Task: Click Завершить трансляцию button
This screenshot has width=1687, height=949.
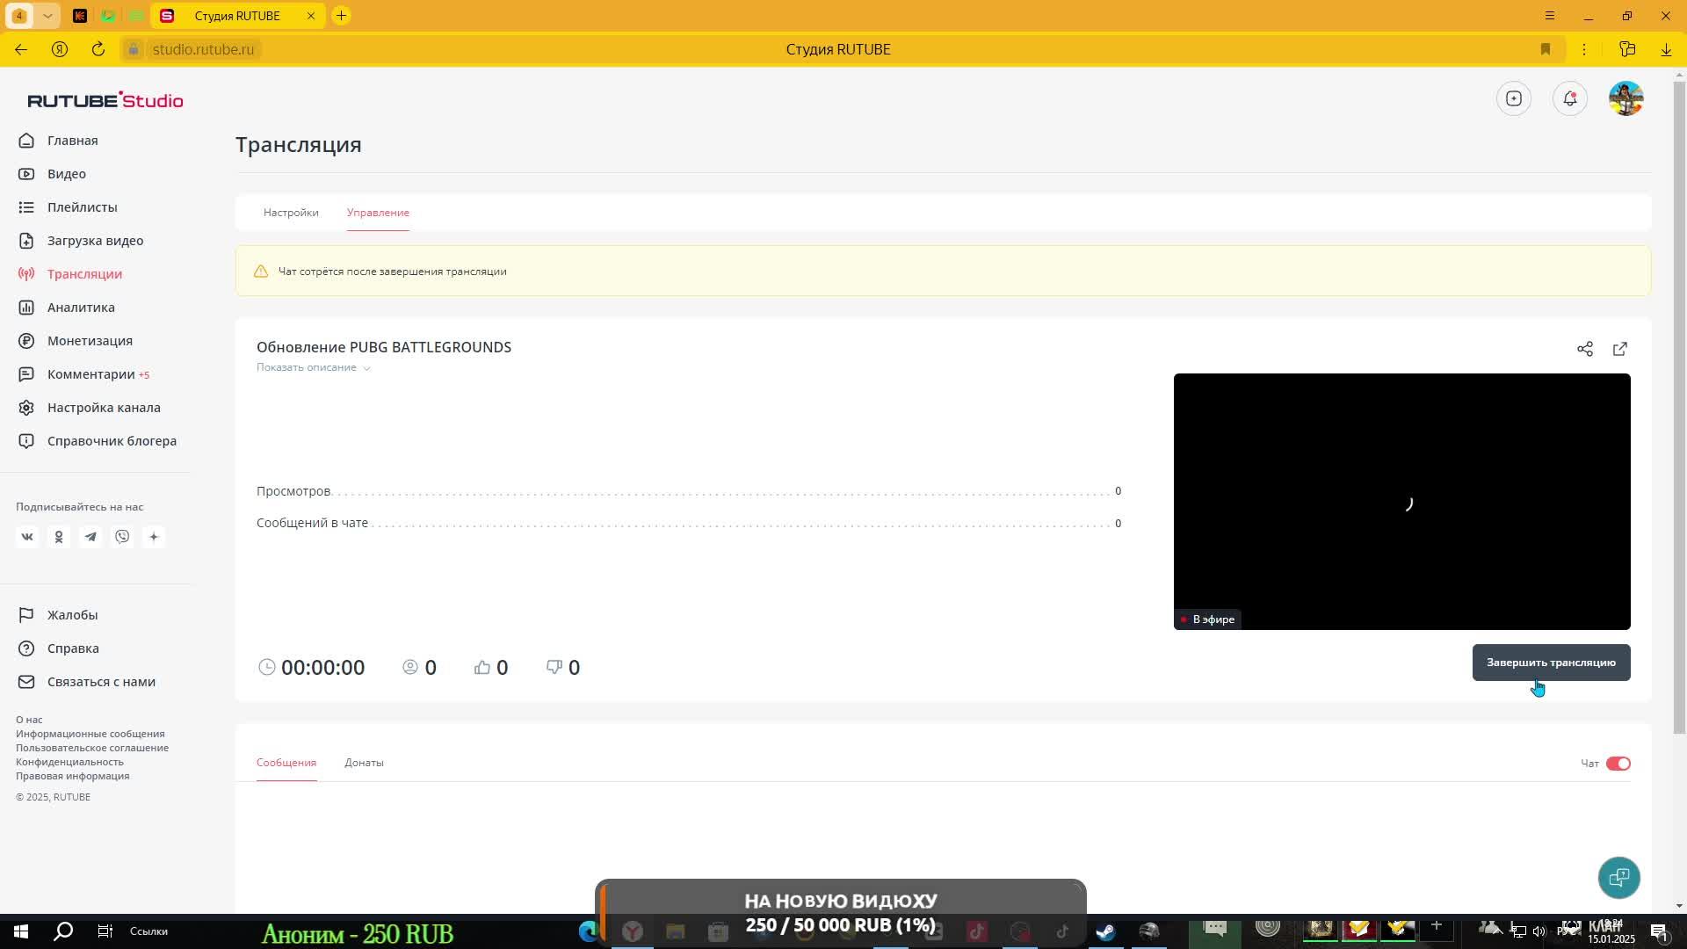Action: (x=1551, y=663)
